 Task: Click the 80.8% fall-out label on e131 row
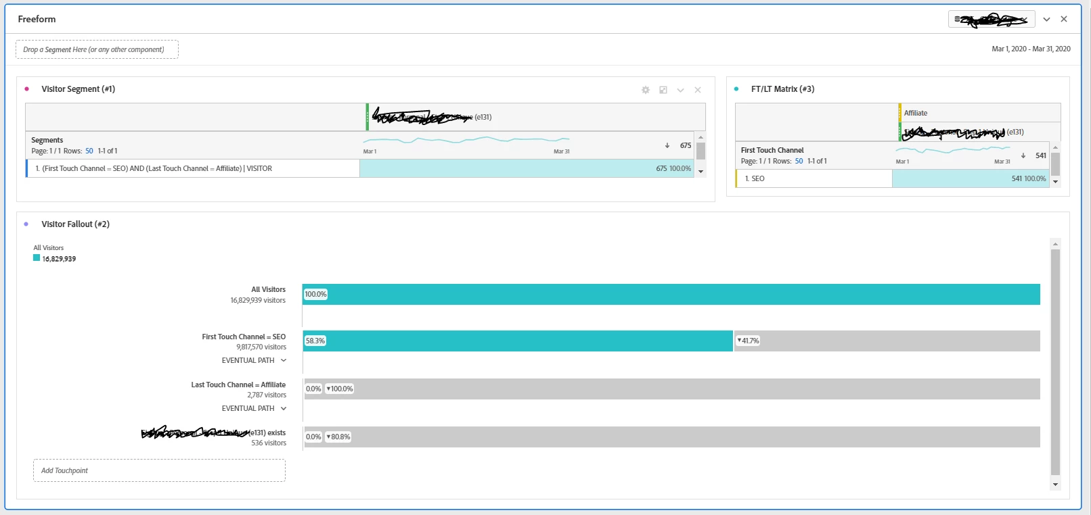point(338,437)
